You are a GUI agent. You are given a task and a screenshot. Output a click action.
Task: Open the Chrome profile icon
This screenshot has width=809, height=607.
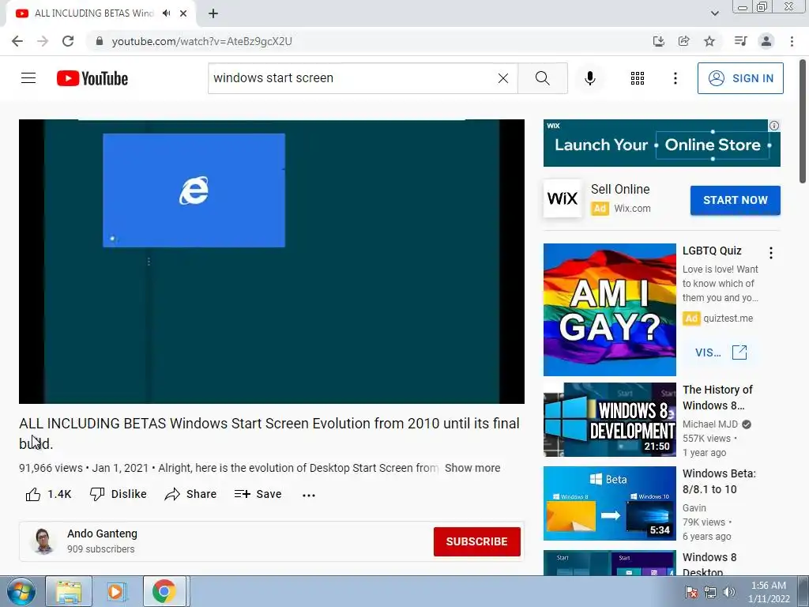(766, 41)
